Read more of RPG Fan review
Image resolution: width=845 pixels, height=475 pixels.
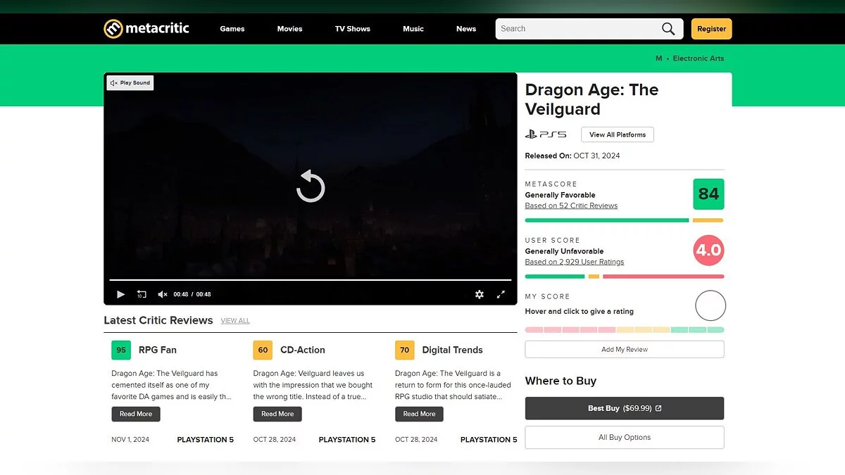pyautogui.click(x=136, y=414)
